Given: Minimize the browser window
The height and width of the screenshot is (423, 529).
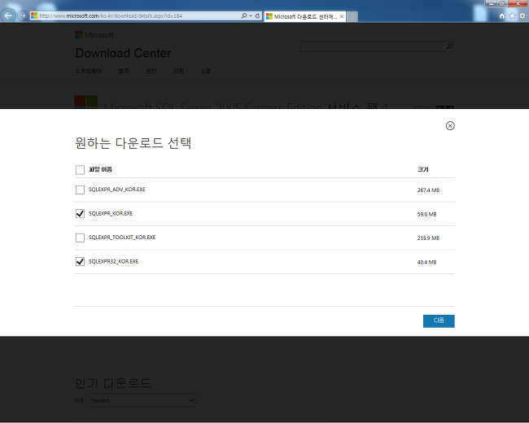Looking at the screenshot, I should [x=491, y=3].
